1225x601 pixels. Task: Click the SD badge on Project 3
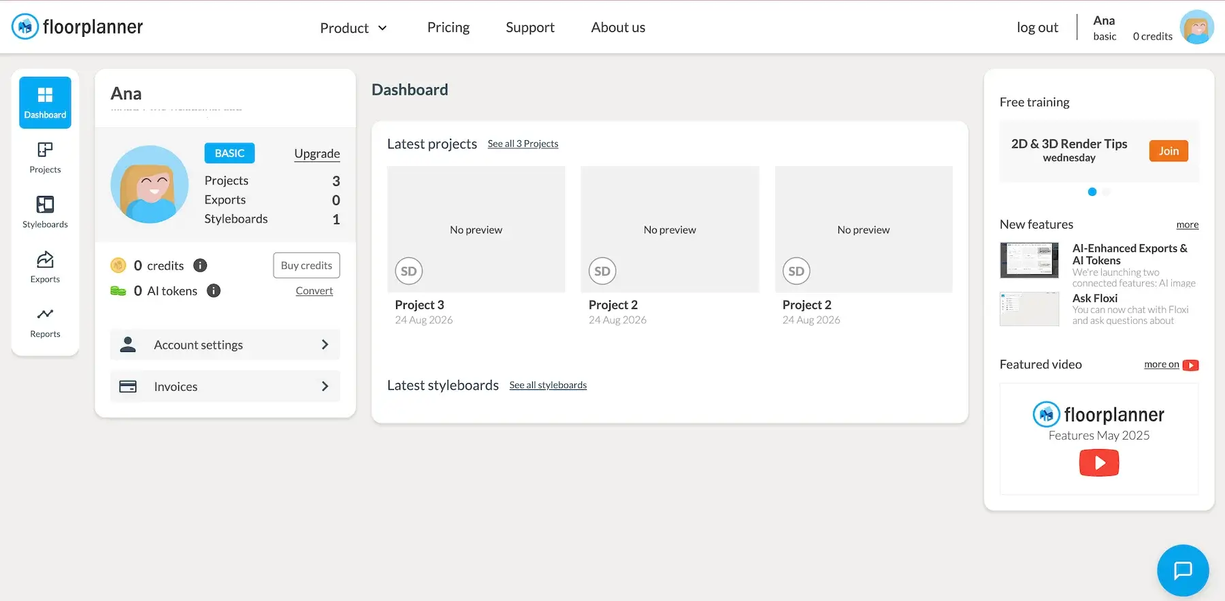pos(408,271)
